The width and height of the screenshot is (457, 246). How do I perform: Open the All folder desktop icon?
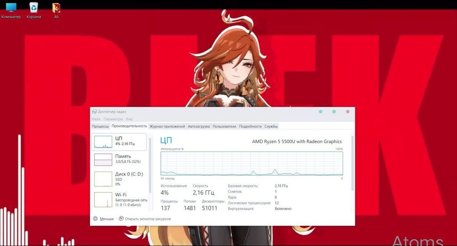(x=56, y=10)
